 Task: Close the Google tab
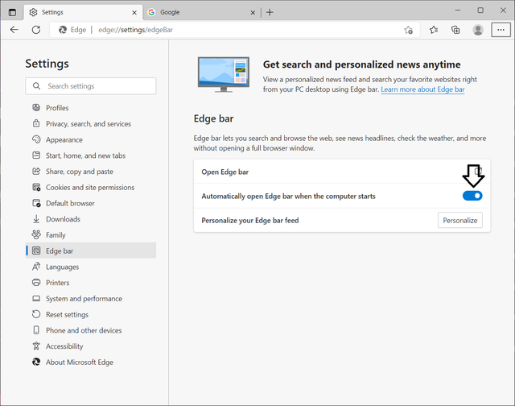pyautogui.click(x=253, y=13)
